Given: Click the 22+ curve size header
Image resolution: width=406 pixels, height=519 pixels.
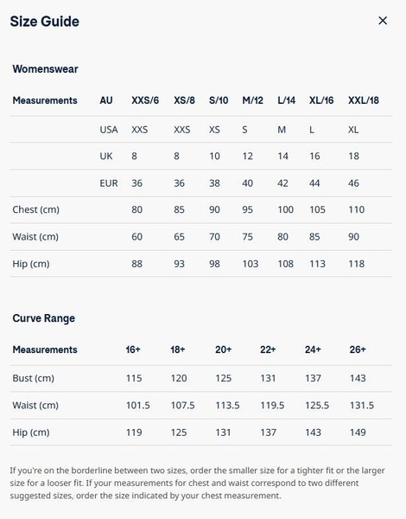Looking at the screenshot, I should coord(268,349).
